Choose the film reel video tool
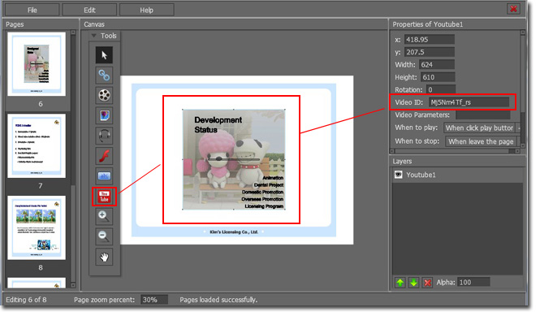This screenshot has height=316, width=540. tap(105, 95)
